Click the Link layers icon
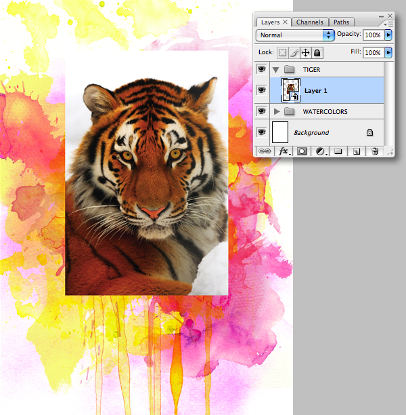This screenshot has width=406, height=415. pyautogui.click(x=265, y=151)
